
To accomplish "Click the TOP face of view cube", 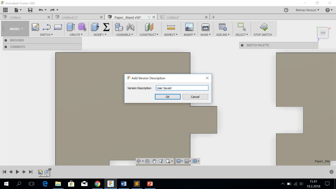I will tap(323, 33).
